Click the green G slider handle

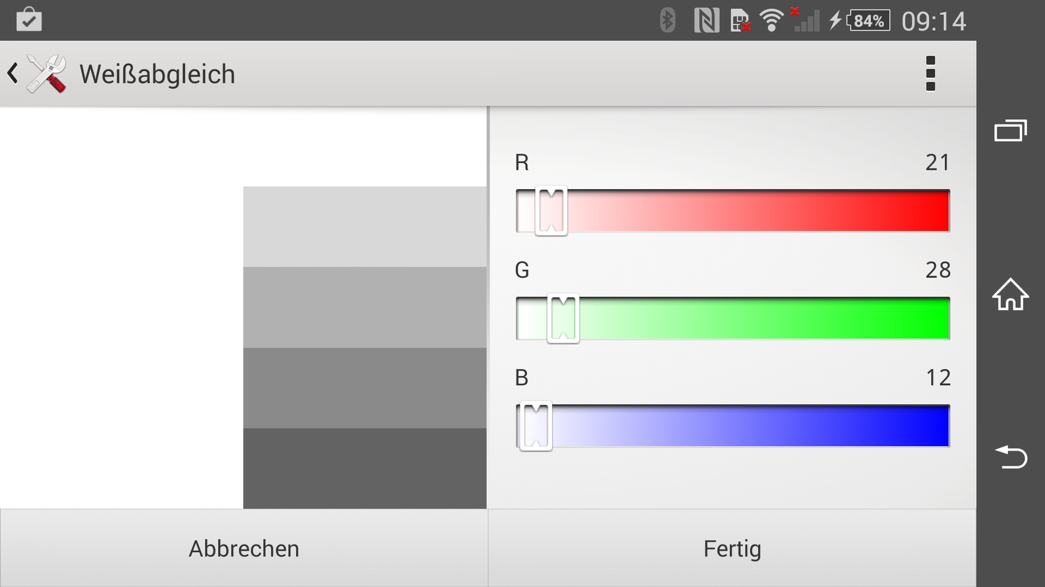click(563, 319)
